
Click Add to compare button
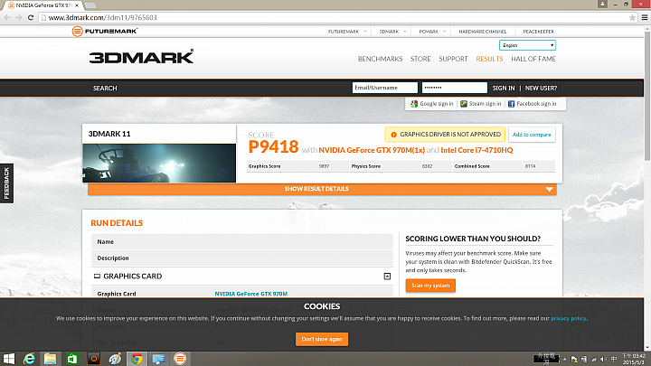tap(532, 135)
